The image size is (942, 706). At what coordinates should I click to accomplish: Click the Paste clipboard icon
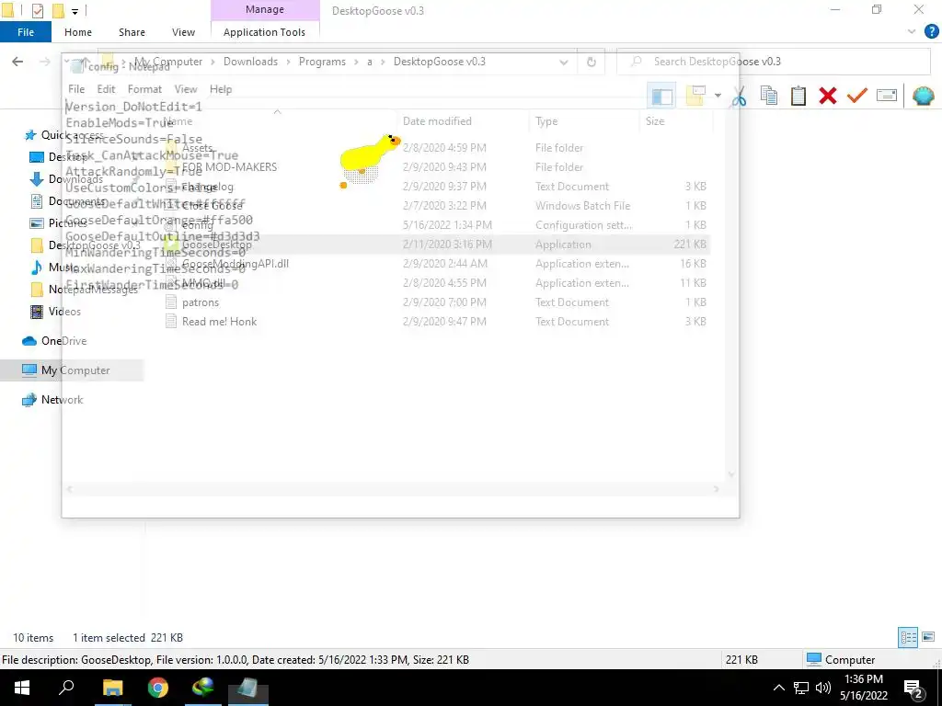coord(798,96)
